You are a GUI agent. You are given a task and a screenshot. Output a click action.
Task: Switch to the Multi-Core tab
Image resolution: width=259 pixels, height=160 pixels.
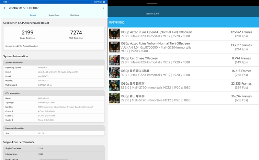pos(74,15)
